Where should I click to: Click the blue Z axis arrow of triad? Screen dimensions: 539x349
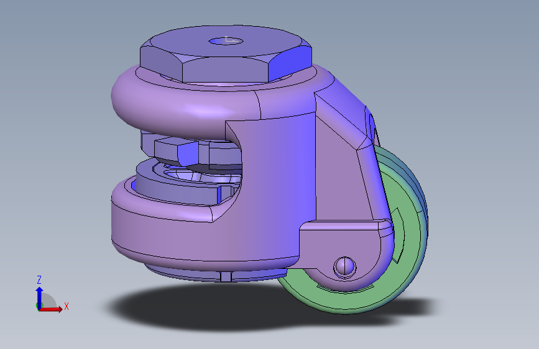(x=40, y=297)
